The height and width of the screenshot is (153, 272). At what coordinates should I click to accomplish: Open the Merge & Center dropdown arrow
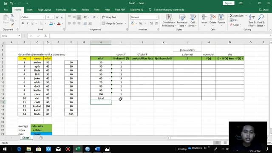pyautogui.click(x=125, y=23)
